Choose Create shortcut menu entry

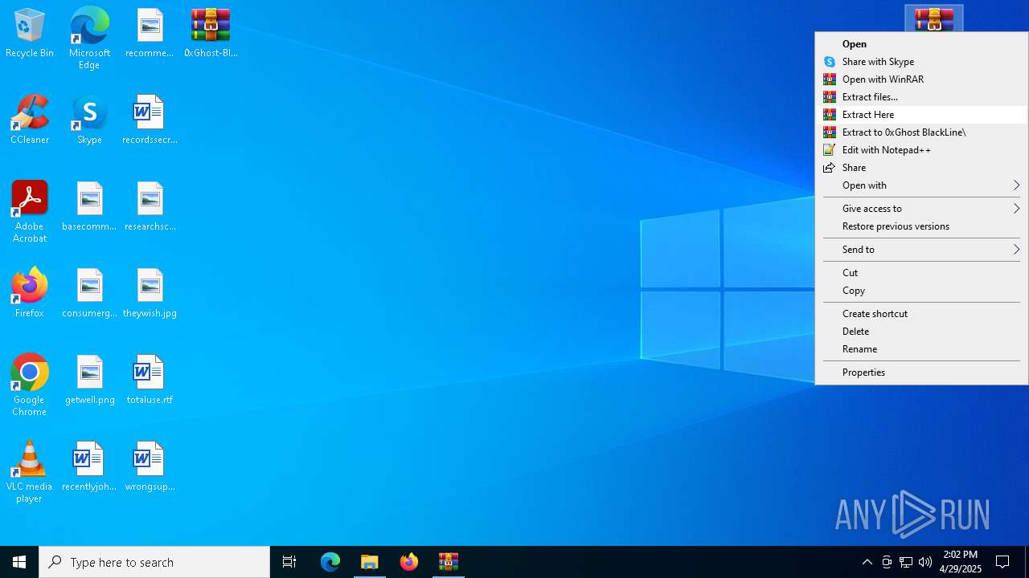tap(921, 314)
